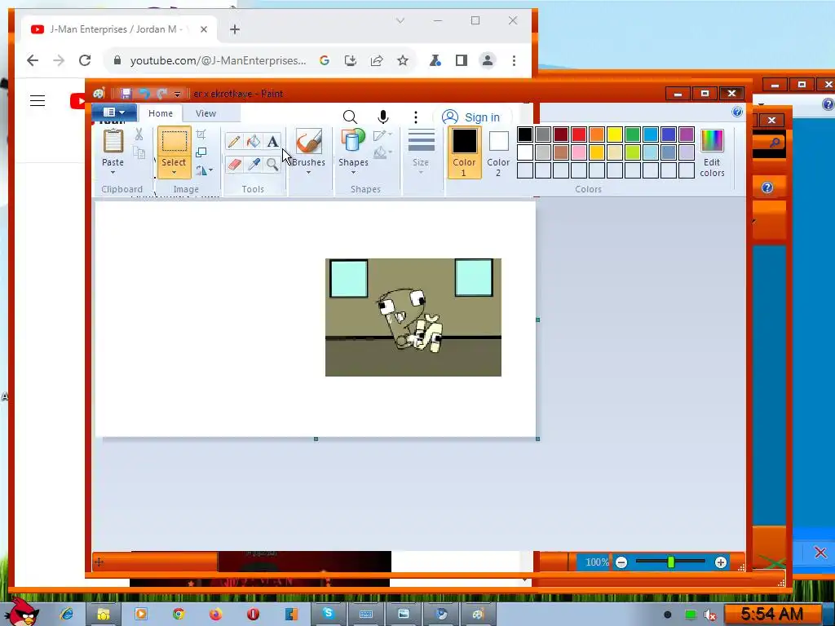Open Chrome tab search chevron
This screenshot has width=835, height=626.
click(400, 20)
